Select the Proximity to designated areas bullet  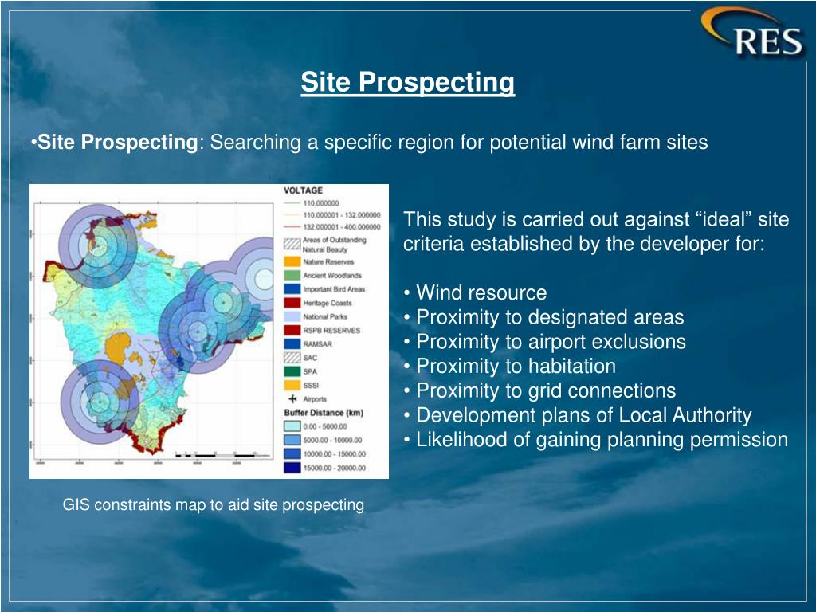point(543,317)
